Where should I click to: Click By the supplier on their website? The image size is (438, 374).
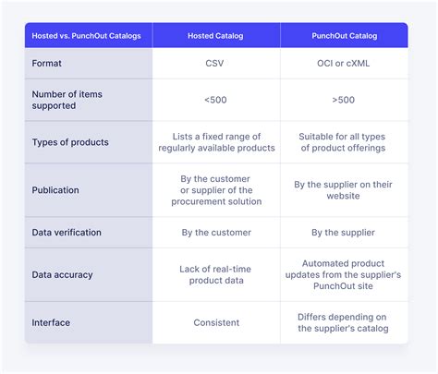(x=343, y=190)
